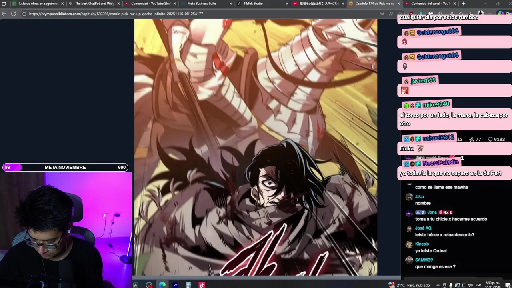The width and height of the screenshot is (512, 288).
Task: Click the heart likes count 9183
Action: click(x=496, y=140)
